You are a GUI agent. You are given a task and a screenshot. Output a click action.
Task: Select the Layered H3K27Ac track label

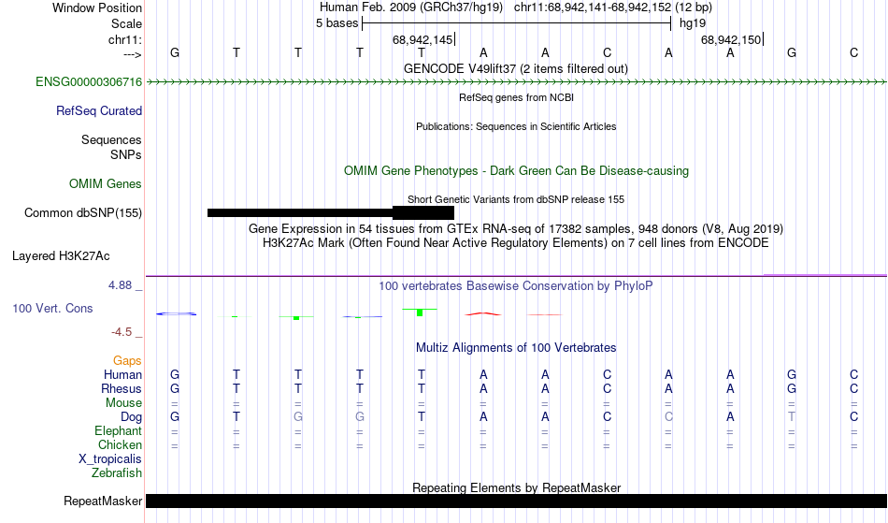tap(61, 256)
